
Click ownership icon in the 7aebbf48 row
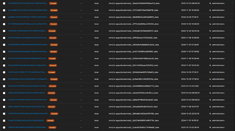pos(210,31)
